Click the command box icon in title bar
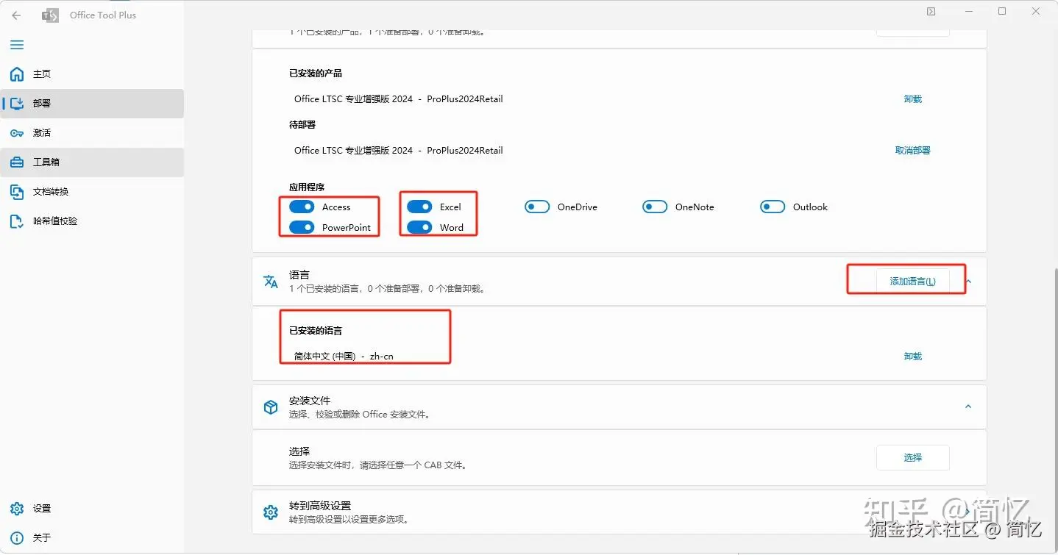Image resolution: width=1058 pixels, height=555 pixels. 931,12
